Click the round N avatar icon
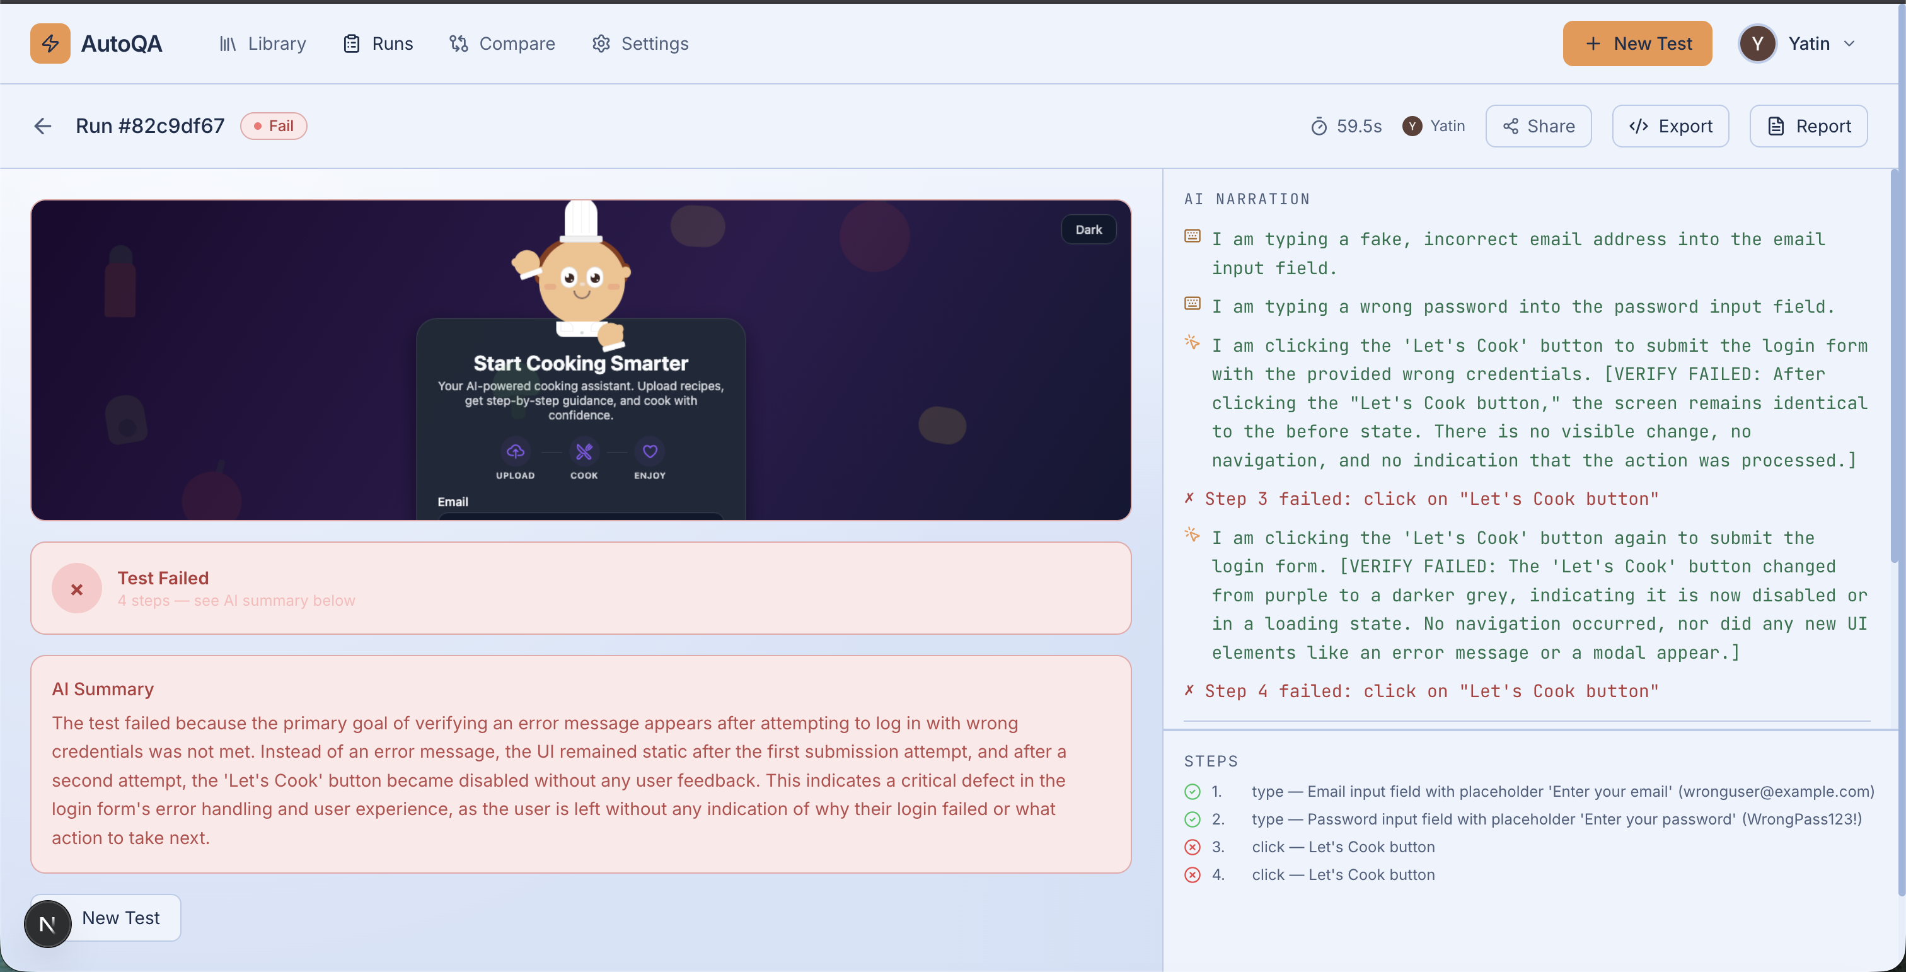1906x972 pixels. pyautogui.click(x=47, y=923)
